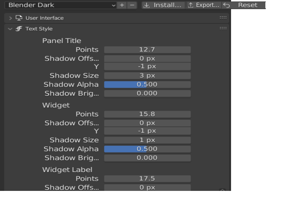Click Panel Title Shadow Offset Y field
292x219 pixels.
(147, 66)
